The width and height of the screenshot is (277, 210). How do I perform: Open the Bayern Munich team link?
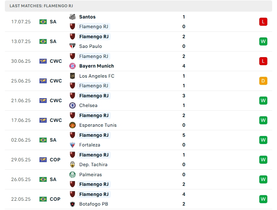[x=96, y=66]
